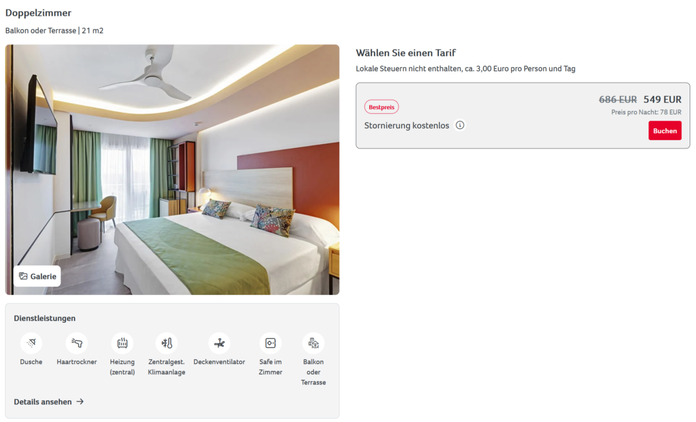
Task: Open the Galerie photo gallery
Action: pyautogui.click(x=37, y=276)
